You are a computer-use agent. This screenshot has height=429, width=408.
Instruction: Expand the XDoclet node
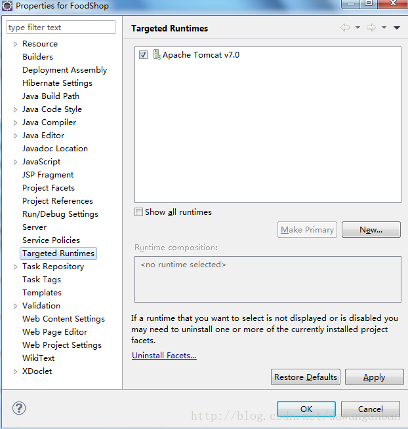[15, 371]
